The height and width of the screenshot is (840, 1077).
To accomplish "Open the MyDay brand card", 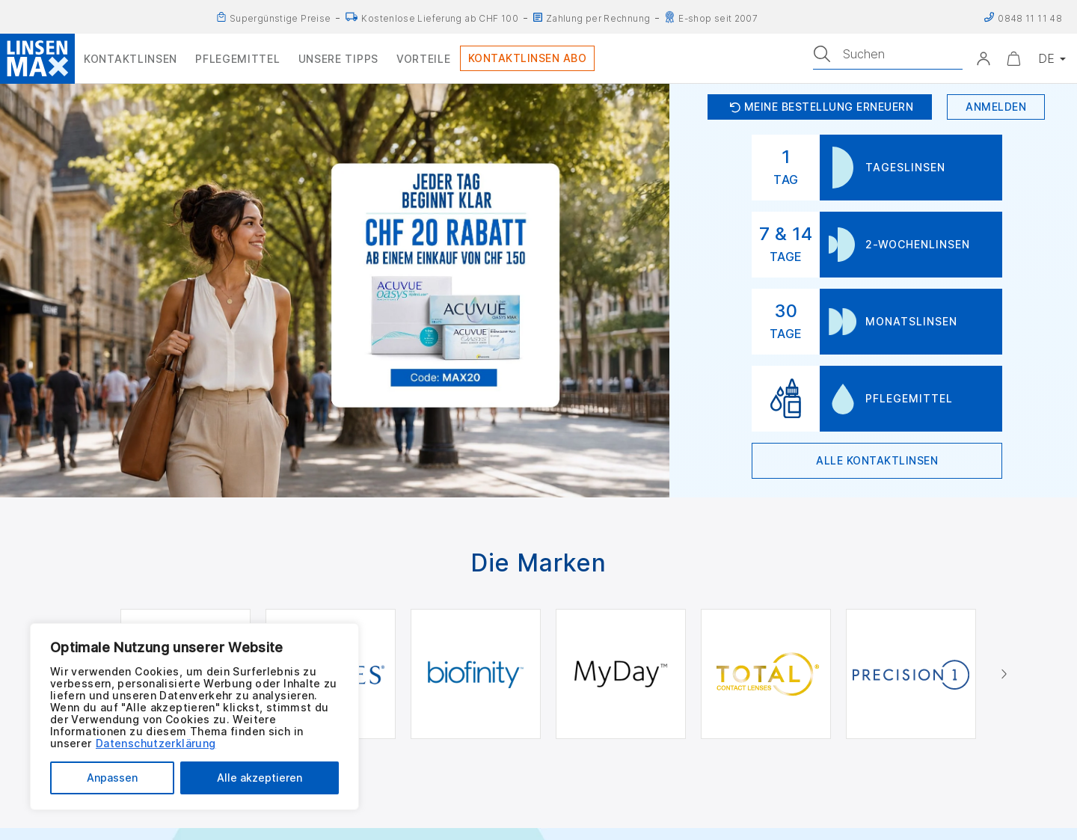I will tap(621, 674).
